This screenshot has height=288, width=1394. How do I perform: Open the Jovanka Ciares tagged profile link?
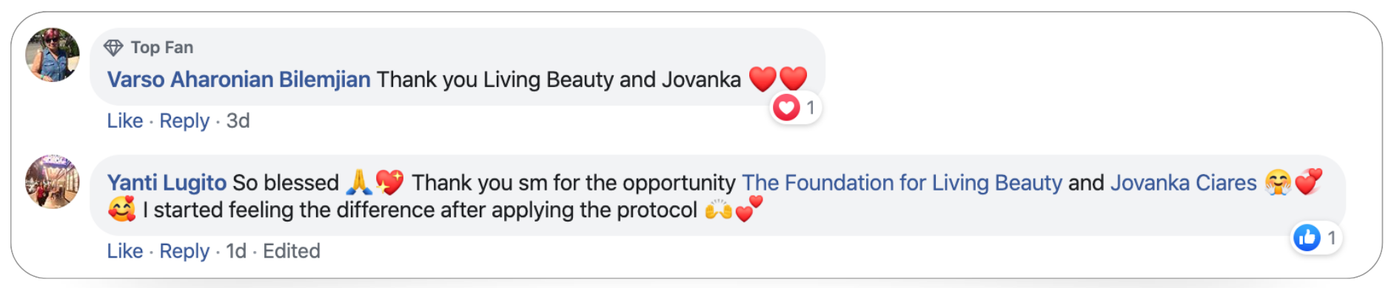coord(1183,182)
